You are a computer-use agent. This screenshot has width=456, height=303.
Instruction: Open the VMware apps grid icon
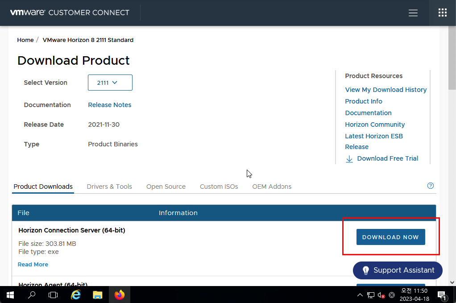coord(442,12)
